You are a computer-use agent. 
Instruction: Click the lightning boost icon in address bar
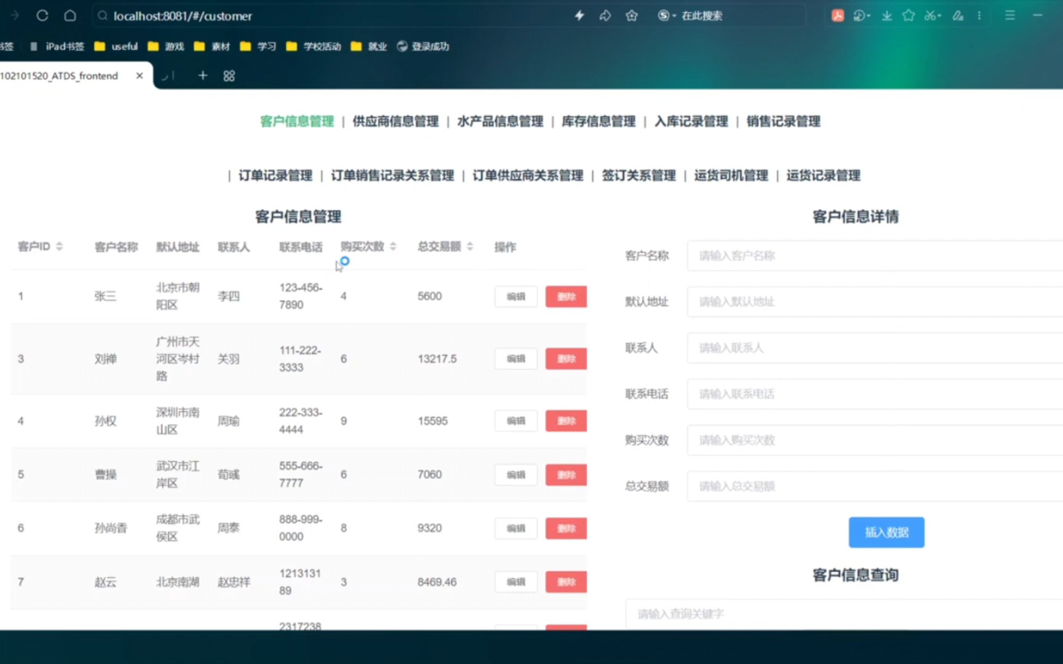(x=579, y=15)
